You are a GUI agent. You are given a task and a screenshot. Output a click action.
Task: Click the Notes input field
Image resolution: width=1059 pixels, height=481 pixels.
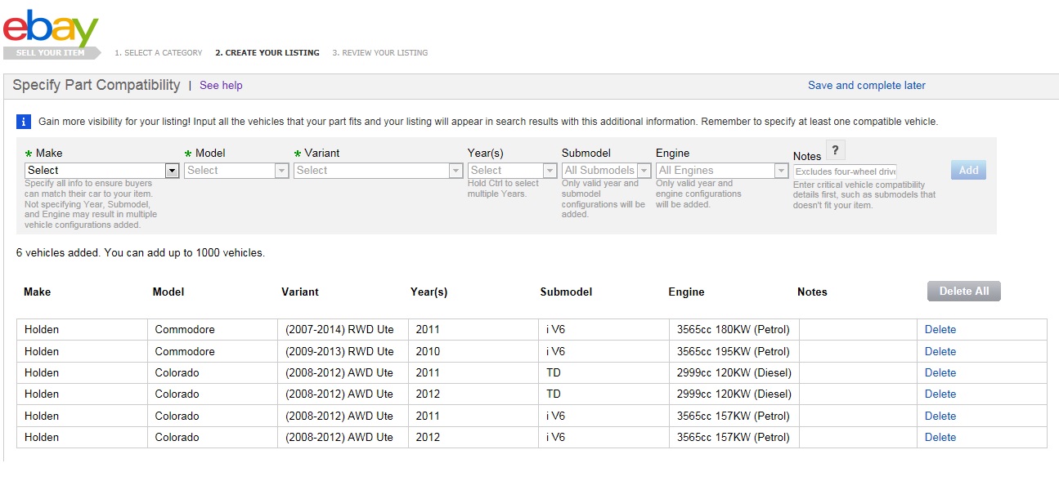[x=845, y=171]
